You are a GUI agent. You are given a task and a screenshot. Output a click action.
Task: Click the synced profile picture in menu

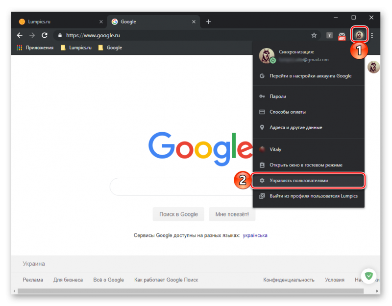pyautogui.click(x=267, y=55)
